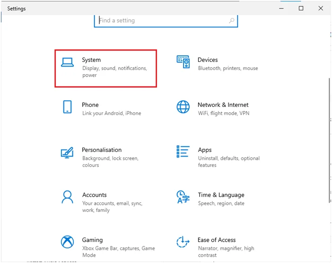Click 'Bluetooth, printers, mouse' description
The height and width of the screenshot is (263, 332).
[x=228, y=69]
